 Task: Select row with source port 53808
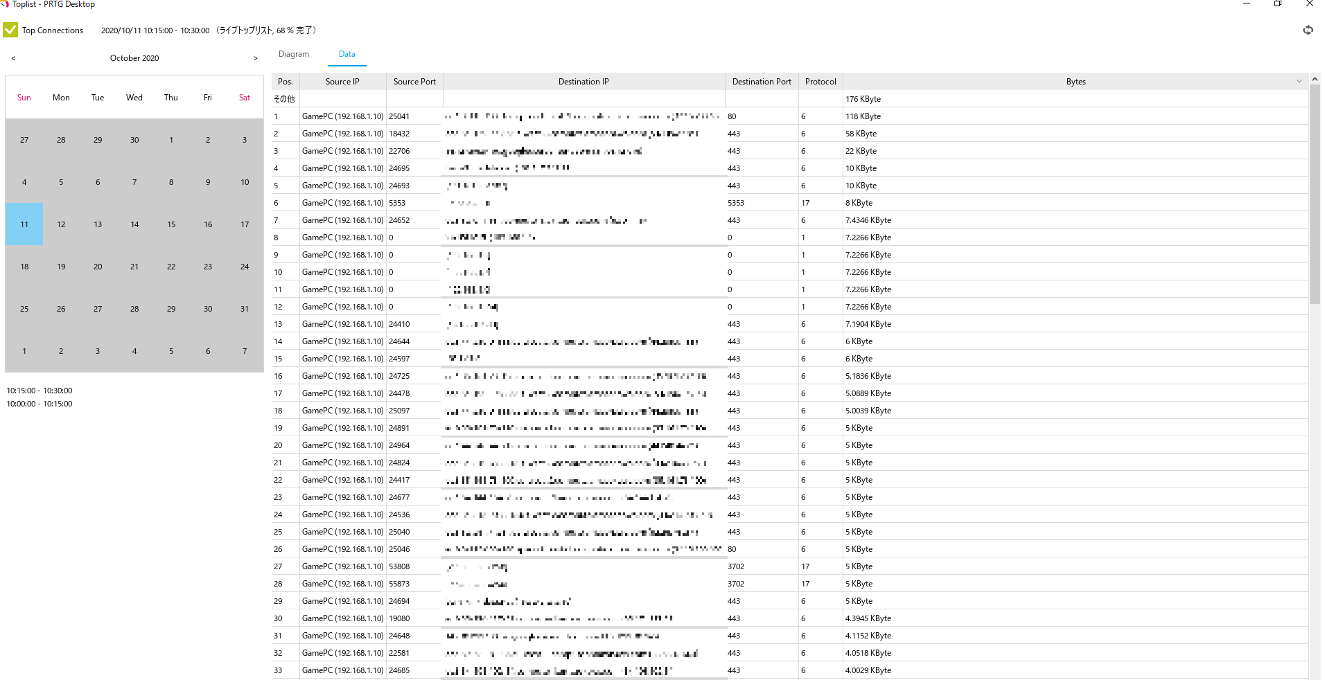(x=790, y=566)
